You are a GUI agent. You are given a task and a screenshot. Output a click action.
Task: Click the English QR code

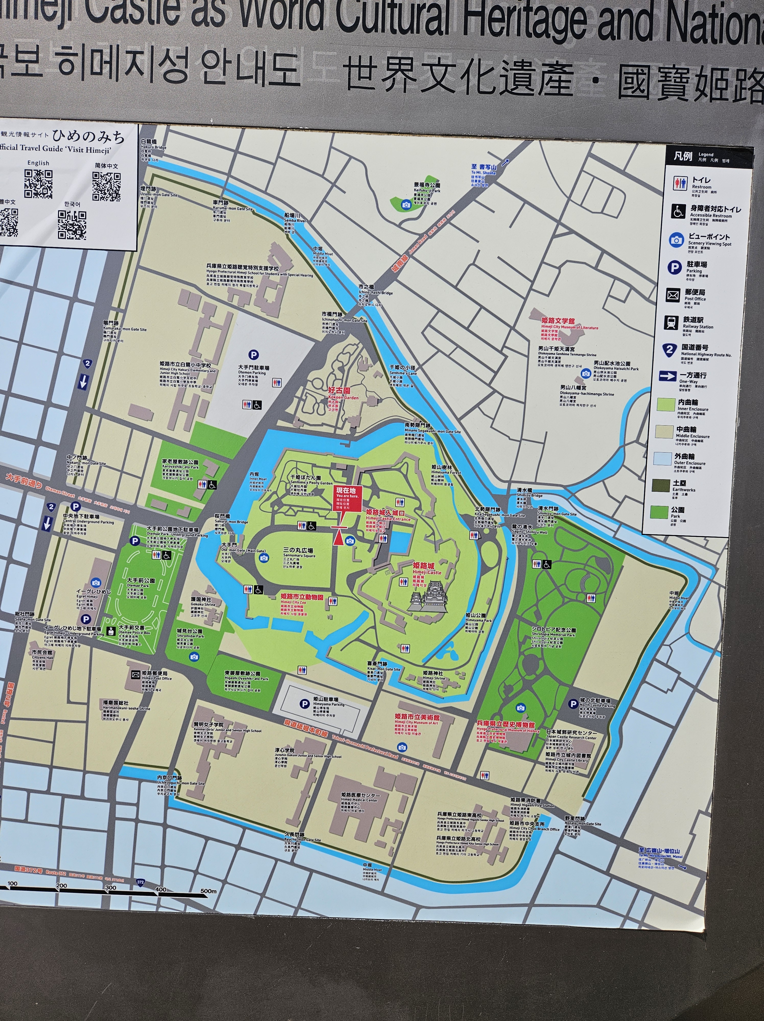pyautogui.click(x=38, y=184)
